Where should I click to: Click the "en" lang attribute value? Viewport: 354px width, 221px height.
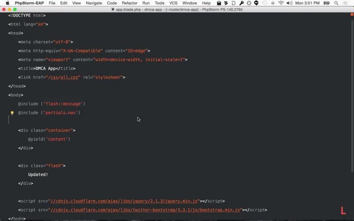point(41,24)
